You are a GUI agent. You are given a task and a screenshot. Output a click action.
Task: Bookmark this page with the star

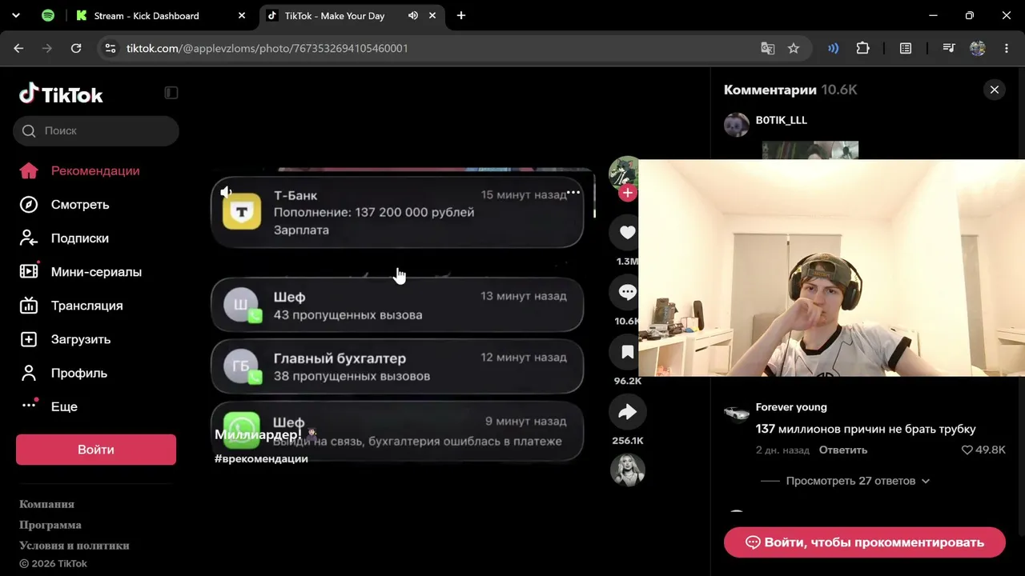click(794, 48)
